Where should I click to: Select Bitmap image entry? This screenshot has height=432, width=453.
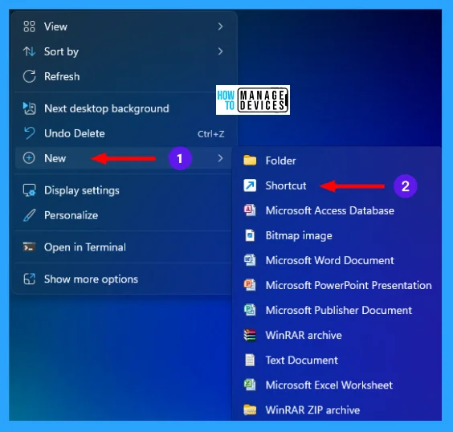(x=337, y=235)
